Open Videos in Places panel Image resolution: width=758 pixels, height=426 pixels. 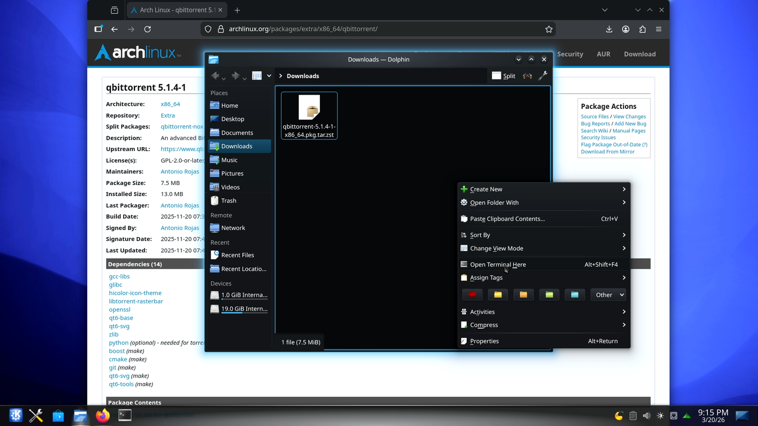point(240,187)
